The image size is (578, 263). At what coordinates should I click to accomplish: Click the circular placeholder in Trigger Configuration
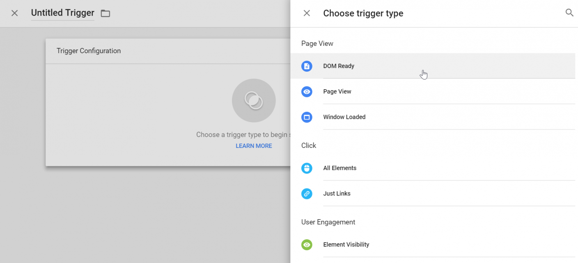254,100
